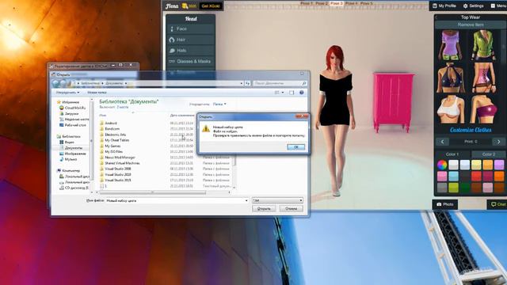Select the Android folder
The image size is (507, 285).
[111, 123]
